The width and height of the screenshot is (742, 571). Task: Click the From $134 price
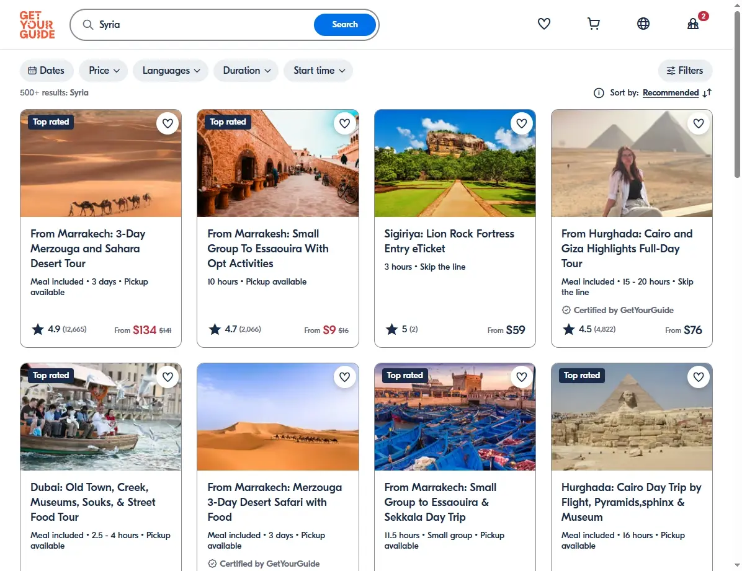[143, 330]
